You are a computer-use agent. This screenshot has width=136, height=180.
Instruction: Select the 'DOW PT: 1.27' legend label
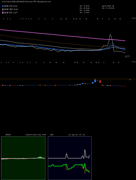click(x=11, y=13)
